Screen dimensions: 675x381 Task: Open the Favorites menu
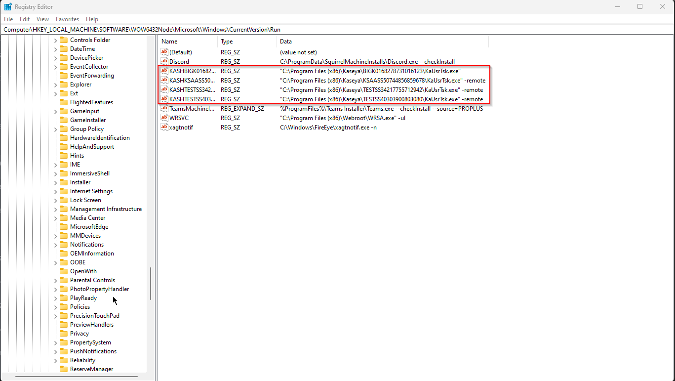(67, 19)
